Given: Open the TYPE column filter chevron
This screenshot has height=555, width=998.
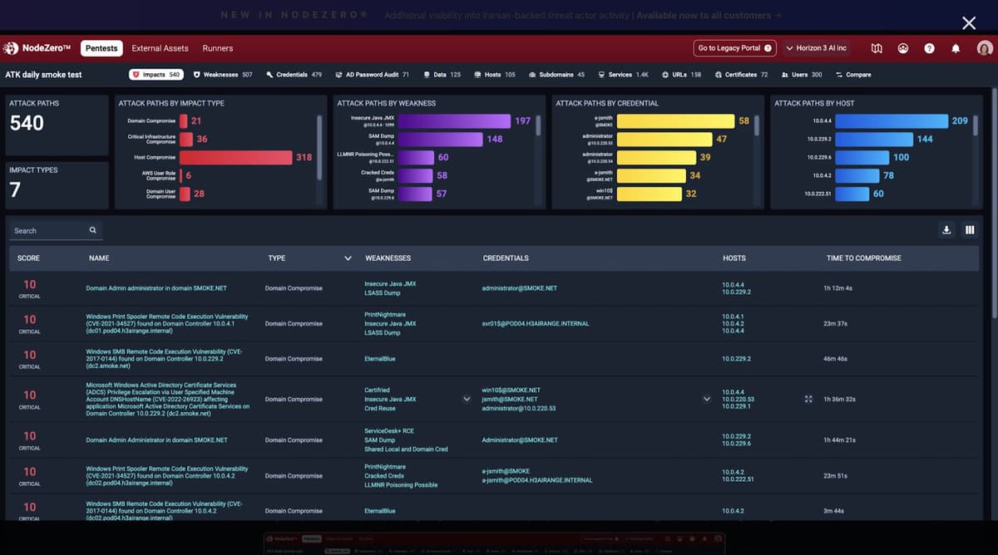Looking at the screenshot, I should coord(348,258).
